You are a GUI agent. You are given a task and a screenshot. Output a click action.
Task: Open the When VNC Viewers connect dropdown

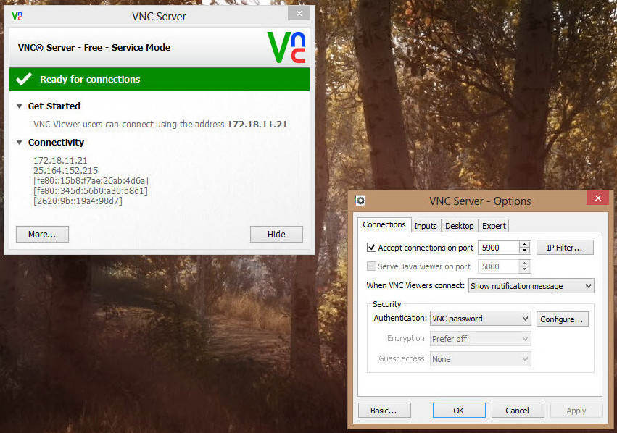tap(531, 286)
